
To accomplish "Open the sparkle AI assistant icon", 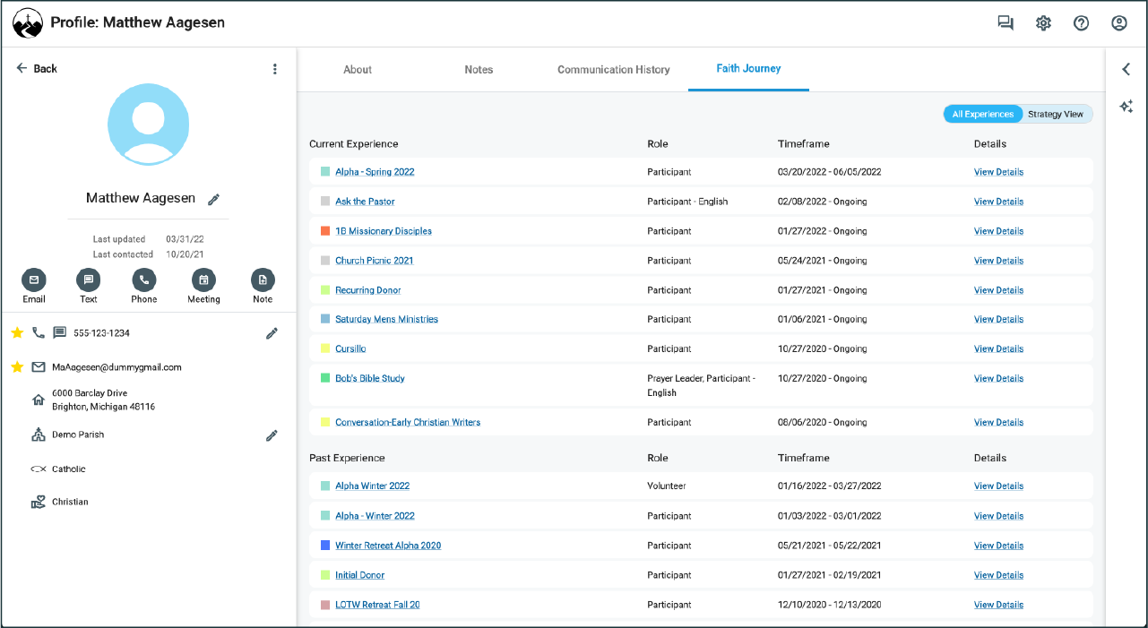I will pyautogui.click(x=1126, y=107).
